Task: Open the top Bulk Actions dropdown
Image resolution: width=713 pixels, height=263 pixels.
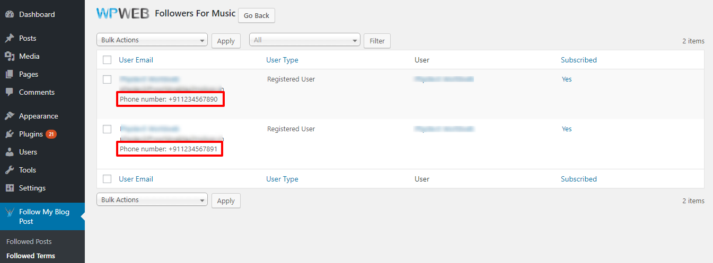Action: pyautogui.click(x=152, y=40)
